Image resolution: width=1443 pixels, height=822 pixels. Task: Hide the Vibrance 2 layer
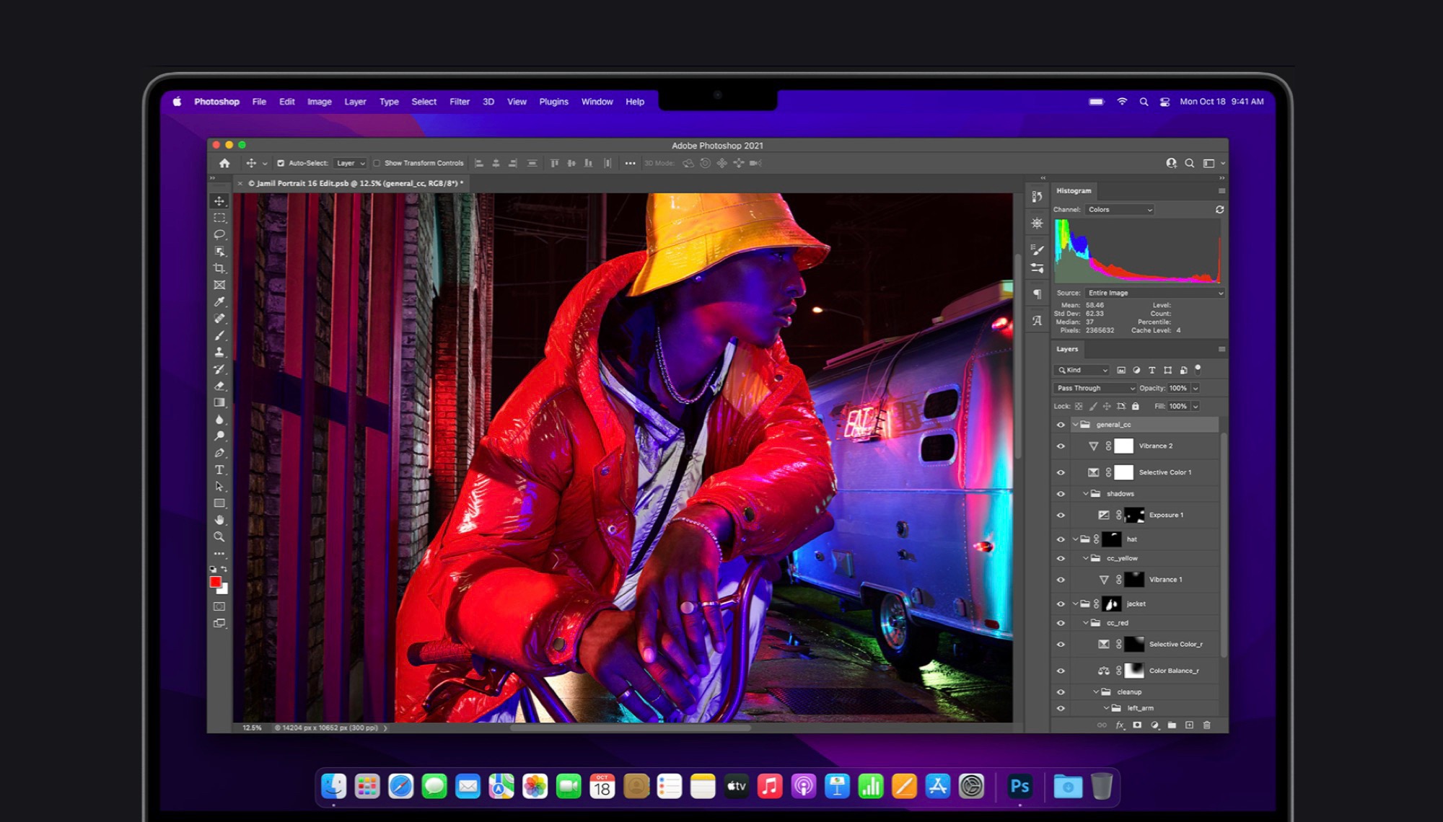[x=1061, y=446]
